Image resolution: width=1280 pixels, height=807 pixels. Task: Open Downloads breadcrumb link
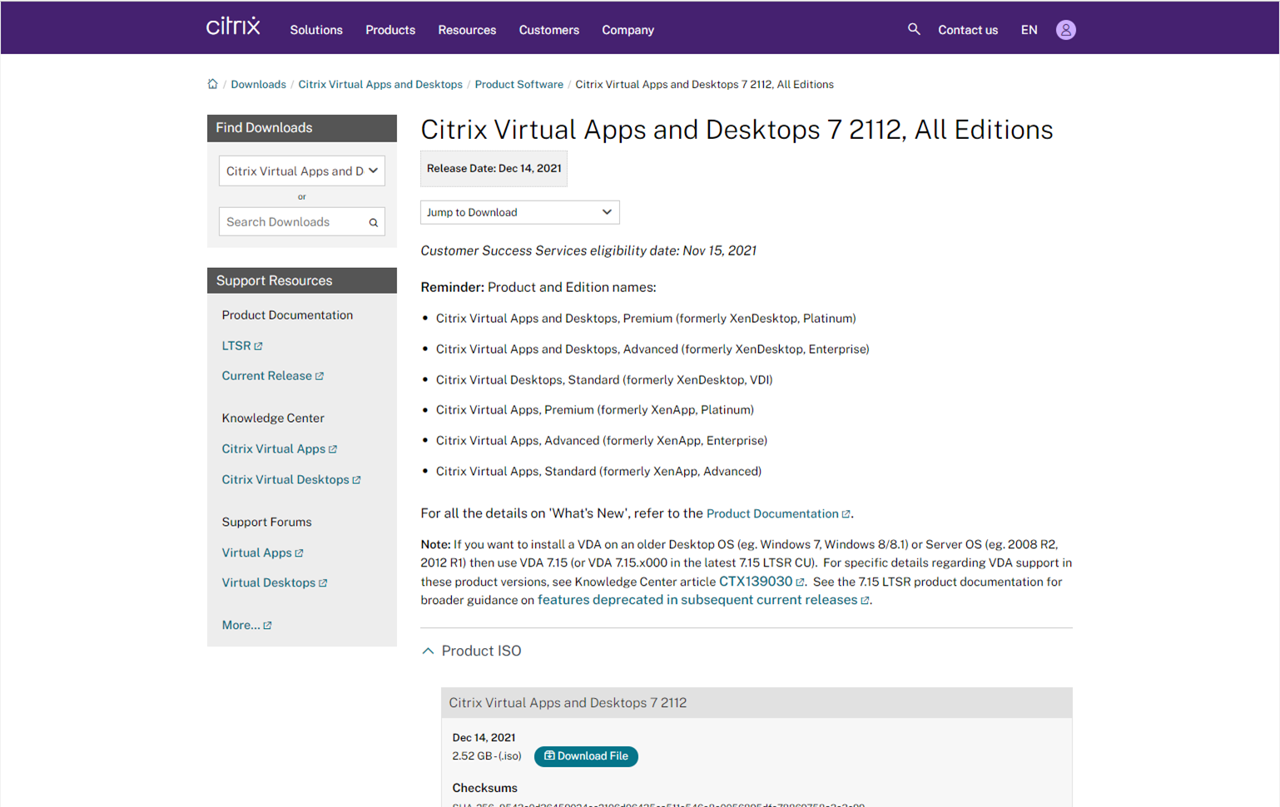tap(258, 84)
